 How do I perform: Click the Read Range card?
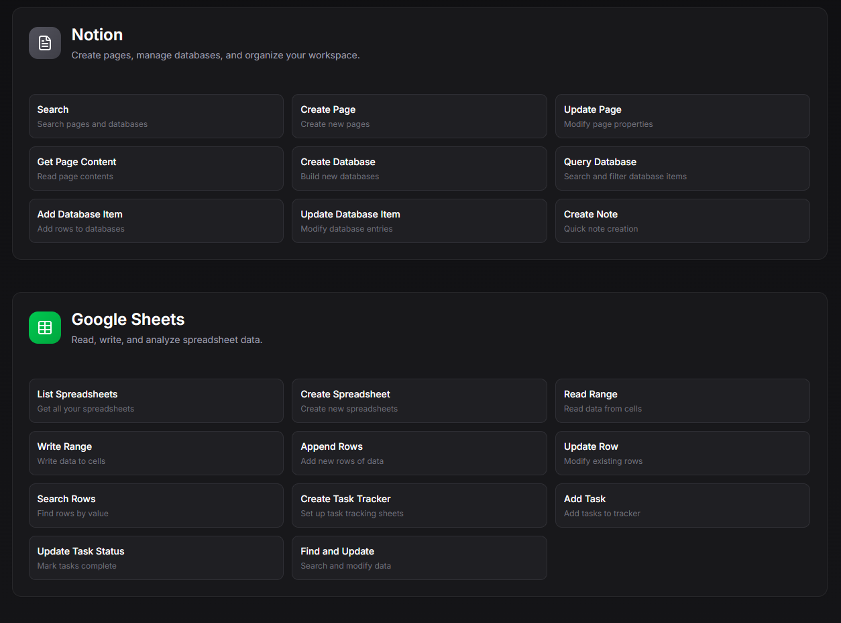(683, 401)
